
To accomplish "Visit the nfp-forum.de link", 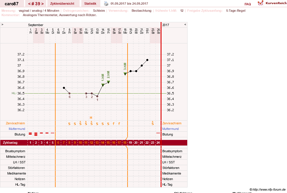I will (267, 189).
